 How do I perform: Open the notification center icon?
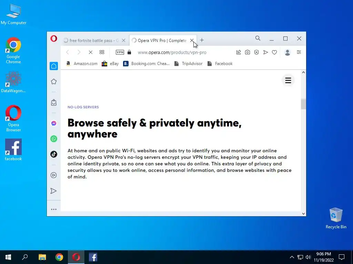click(x=342, y=257)
